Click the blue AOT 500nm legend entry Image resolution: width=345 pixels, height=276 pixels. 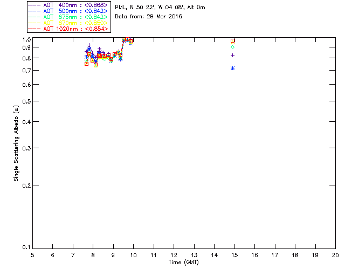click(x=68, y=11)
